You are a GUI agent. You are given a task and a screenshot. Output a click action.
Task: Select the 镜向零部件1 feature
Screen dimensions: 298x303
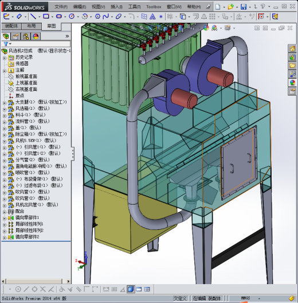(x=28, y=218)
